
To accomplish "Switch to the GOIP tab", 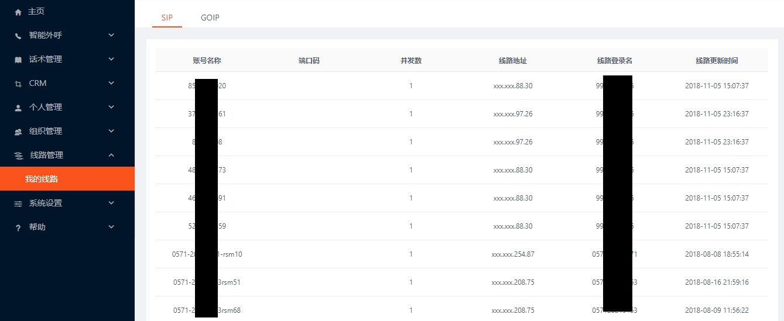I will pos(210,18).
